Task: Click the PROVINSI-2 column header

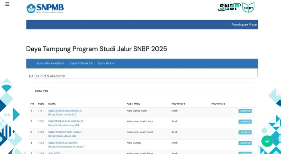Action: pyautogui.click(x=218, y=104)
